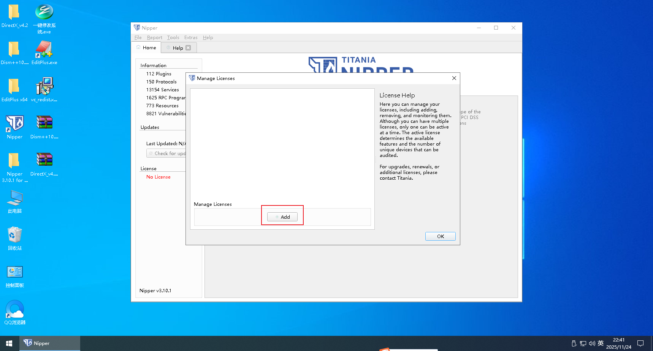Open the DirectX_v4.2 folder icon
Image resolution: width=653 pixels, height=351 pixels.
[x=14, y=16]
